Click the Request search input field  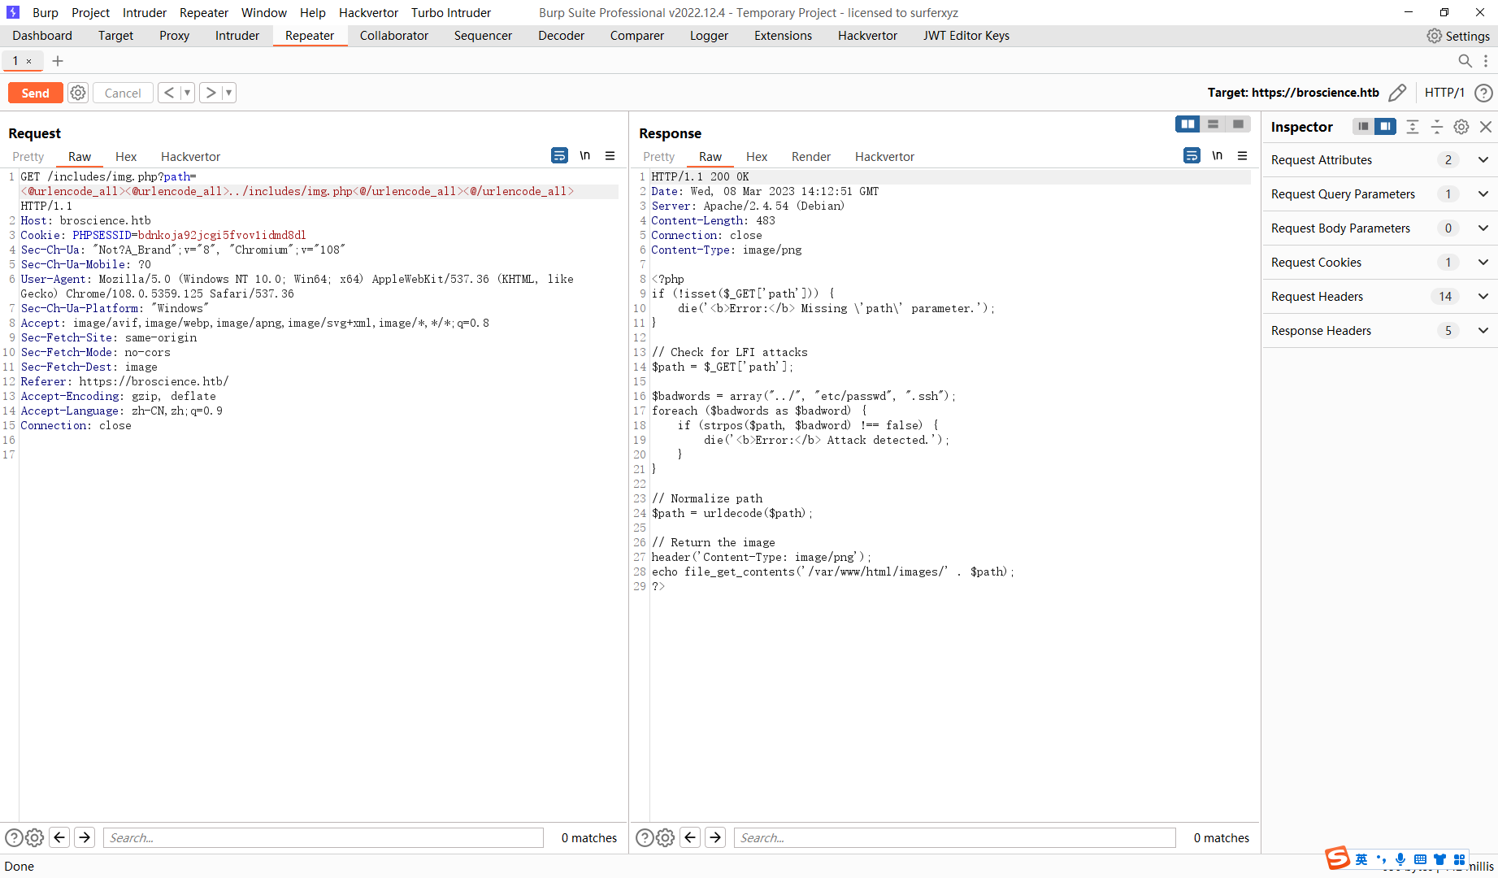pyautogui.click(x=323, y=838)
